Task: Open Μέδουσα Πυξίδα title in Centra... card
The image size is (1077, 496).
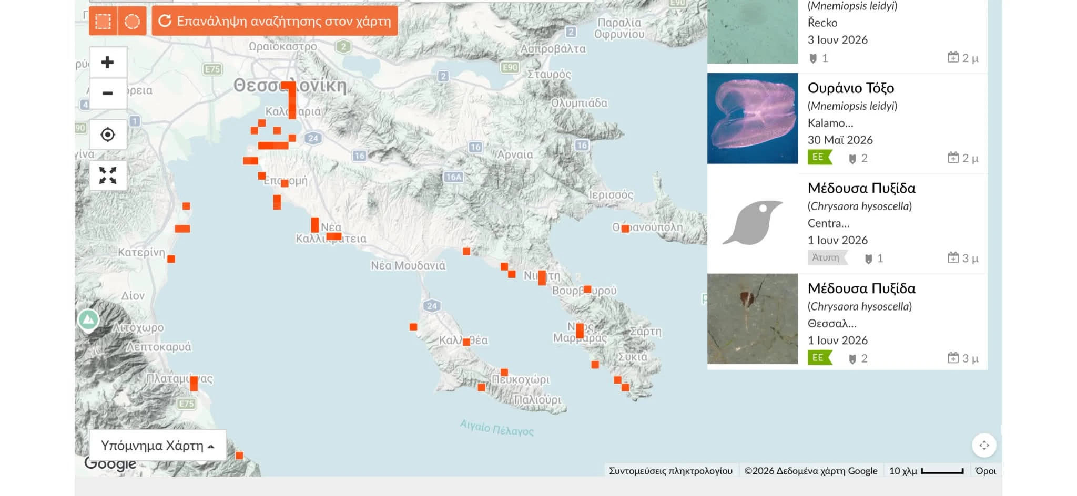Action: 861,188
